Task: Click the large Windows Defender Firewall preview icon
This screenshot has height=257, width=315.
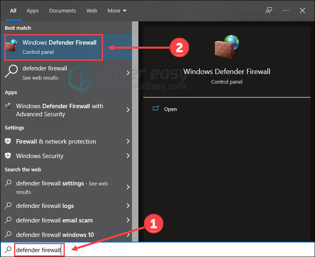Action: click(x=226, y=48)
